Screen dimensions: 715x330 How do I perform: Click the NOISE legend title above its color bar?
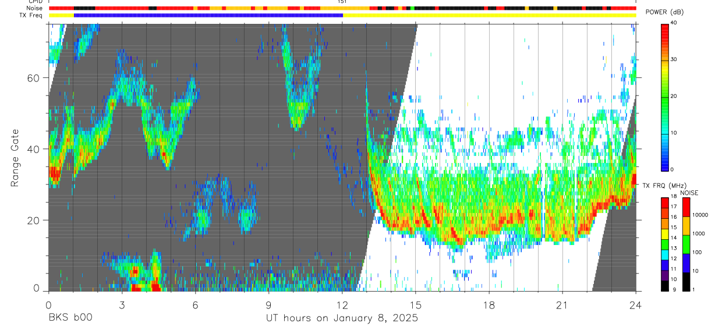coord(689,193)
